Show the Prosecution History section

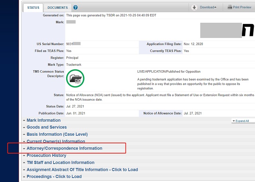click(x=46, y=155)
